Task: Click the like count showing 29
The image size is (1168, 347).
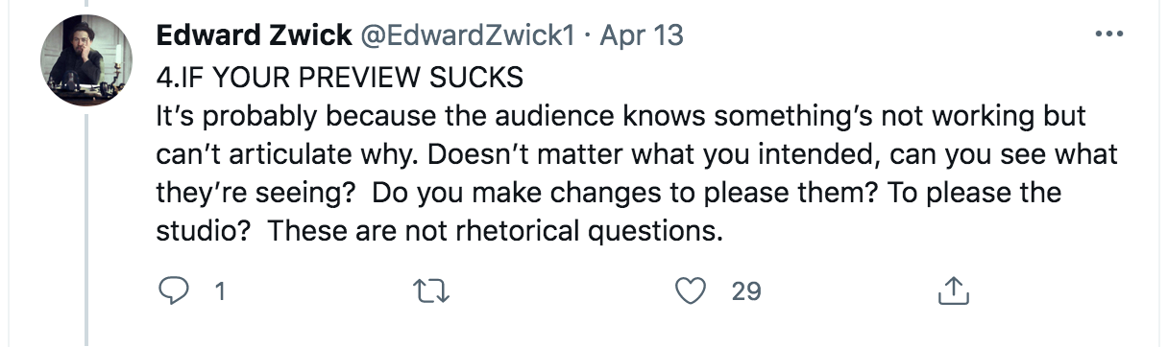Action: click(x=746, y=291)
